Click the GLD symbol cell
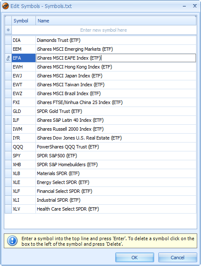 coord(24,111)
